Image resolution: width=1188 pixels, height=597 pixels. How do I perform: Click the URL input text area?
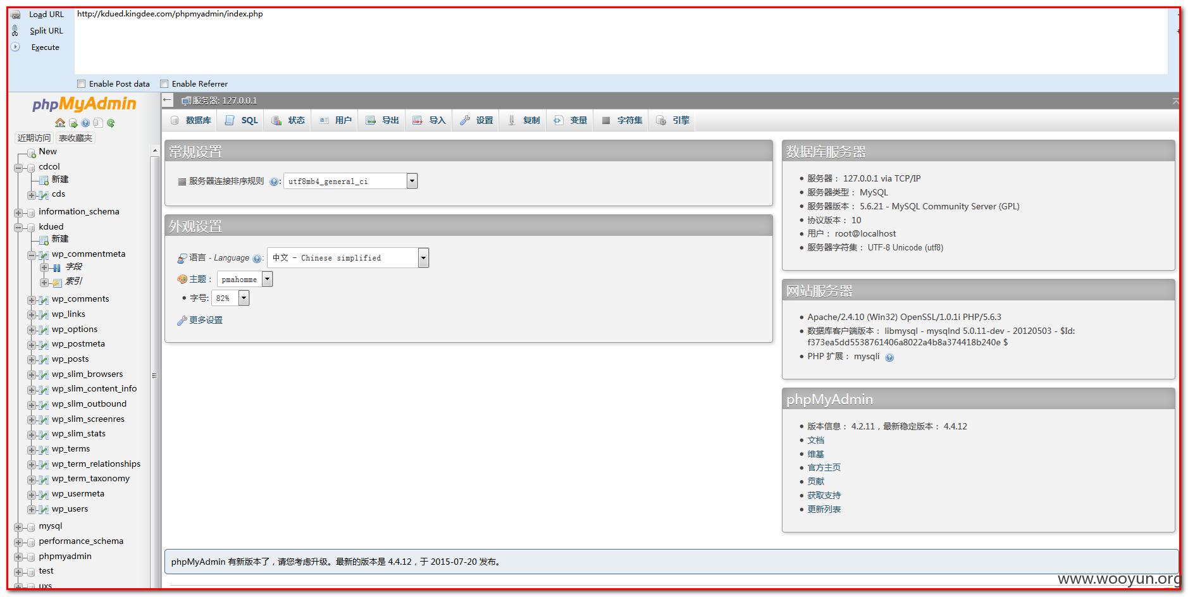621,41
